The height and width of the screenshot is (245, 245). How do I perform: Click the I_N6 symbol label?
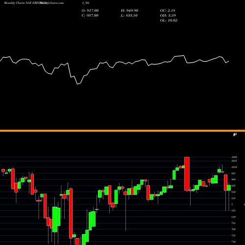coord(86,3)
